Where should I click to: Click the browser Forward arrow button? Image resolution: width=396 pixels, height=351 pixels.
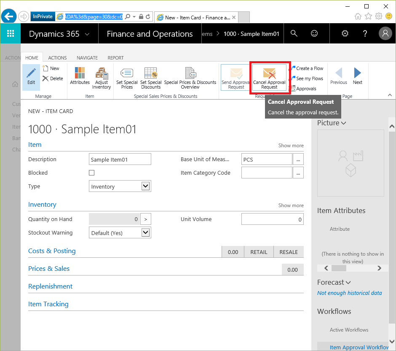[x=24, y=17]
